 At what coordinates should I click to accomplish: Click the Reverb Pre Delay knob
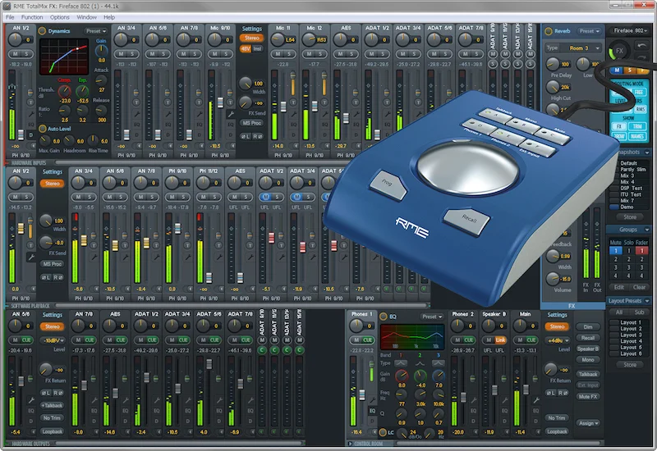point(553,64)
